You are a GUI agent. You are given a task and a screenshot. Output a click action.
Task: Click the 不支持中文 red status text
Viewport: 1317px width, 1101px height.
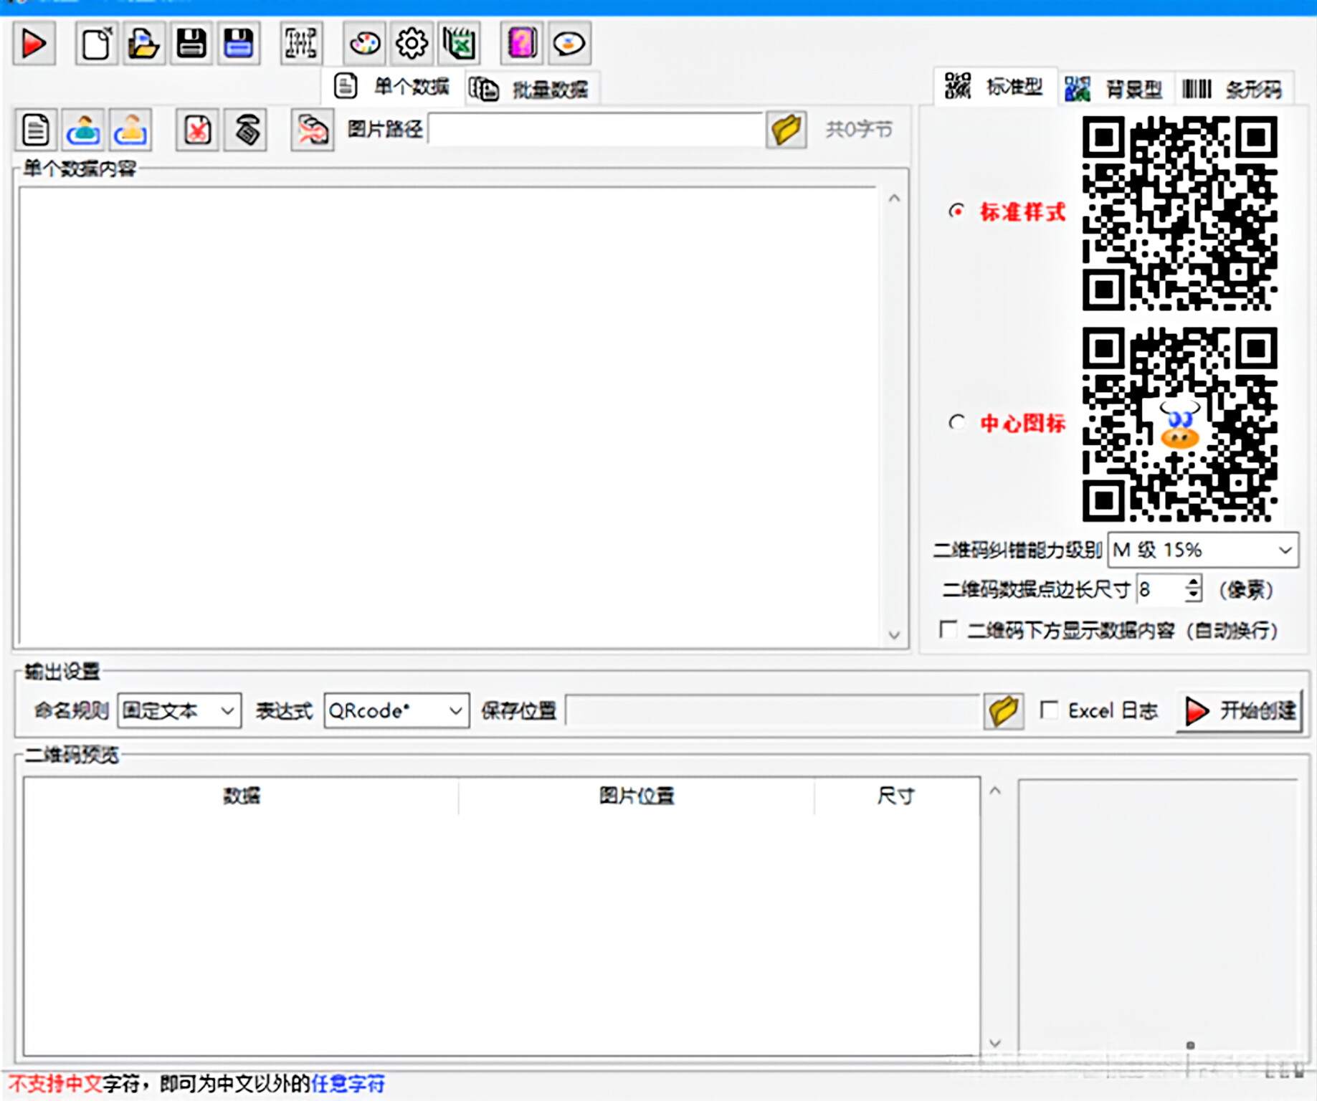coord(54,1083)
